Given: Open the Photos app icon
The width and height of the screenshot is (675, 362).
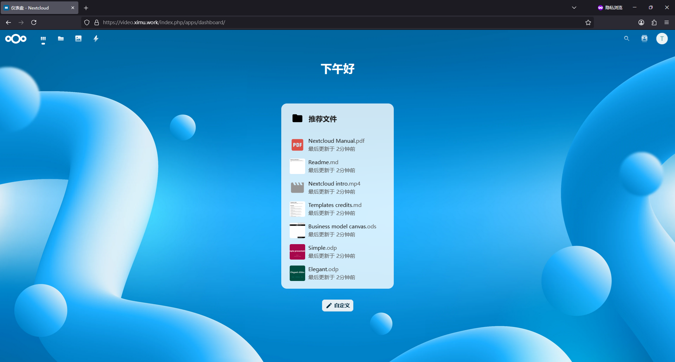Looking at the screenshot, I should [78, 39].
